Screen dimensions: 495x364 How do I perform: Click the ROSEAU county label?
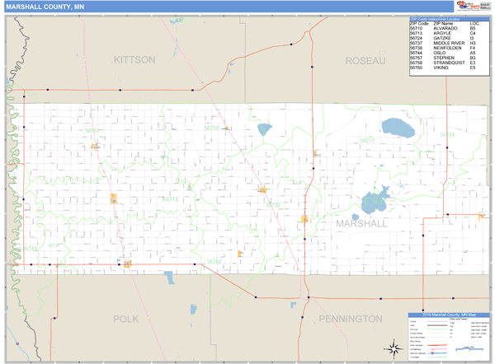point(365,62)
